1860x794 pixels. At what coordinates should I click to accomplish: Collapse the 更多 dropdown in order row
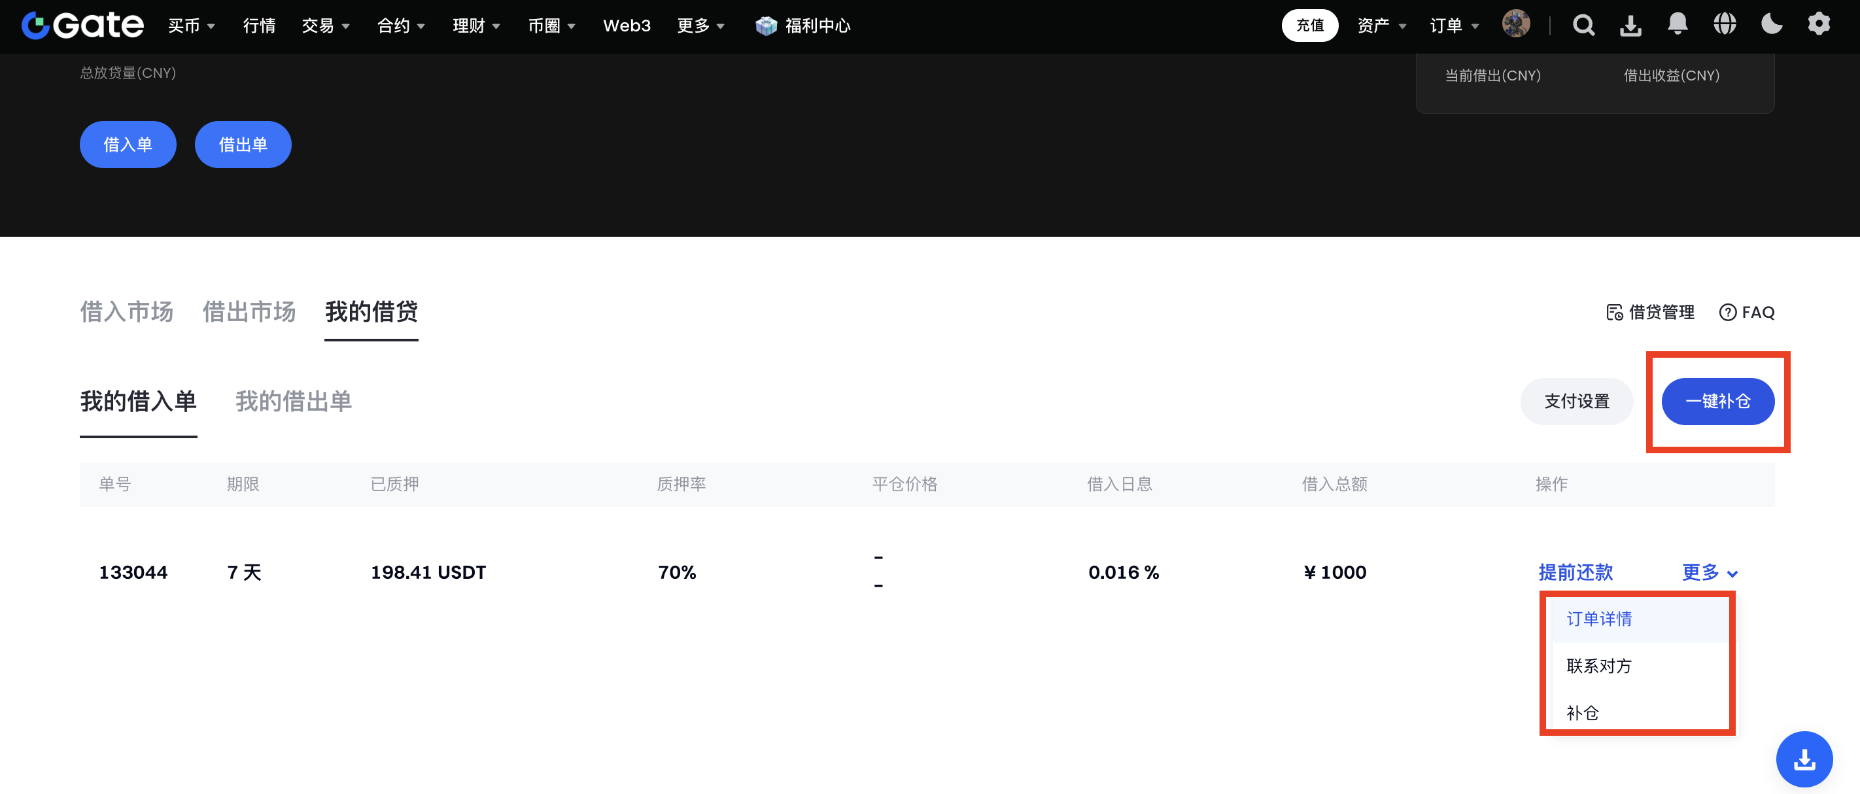click(x=1709, y=572)
